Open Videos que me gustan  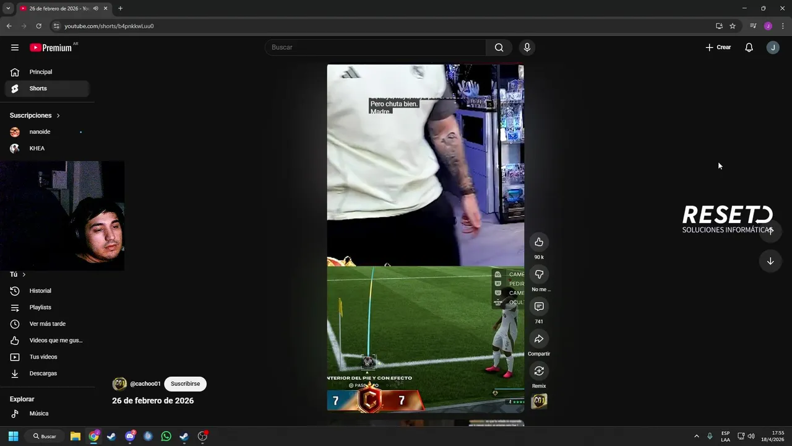47,341
